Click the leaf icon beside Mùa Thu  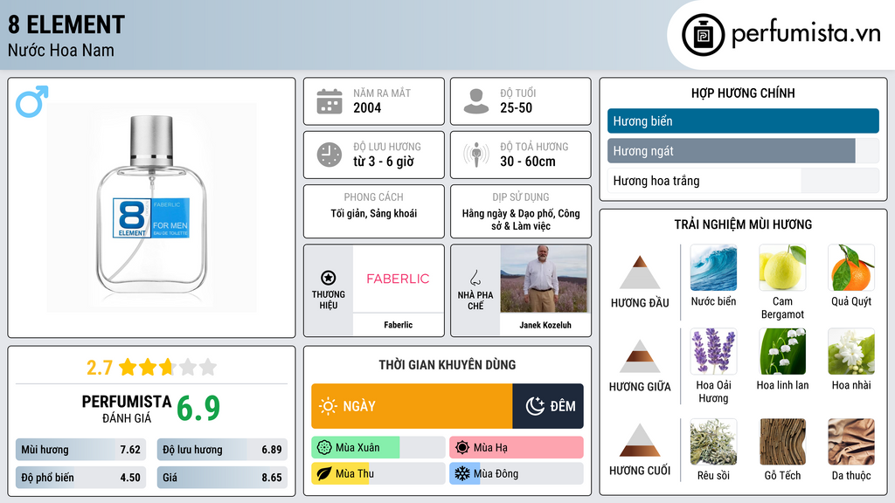click(x=324, y=473)
